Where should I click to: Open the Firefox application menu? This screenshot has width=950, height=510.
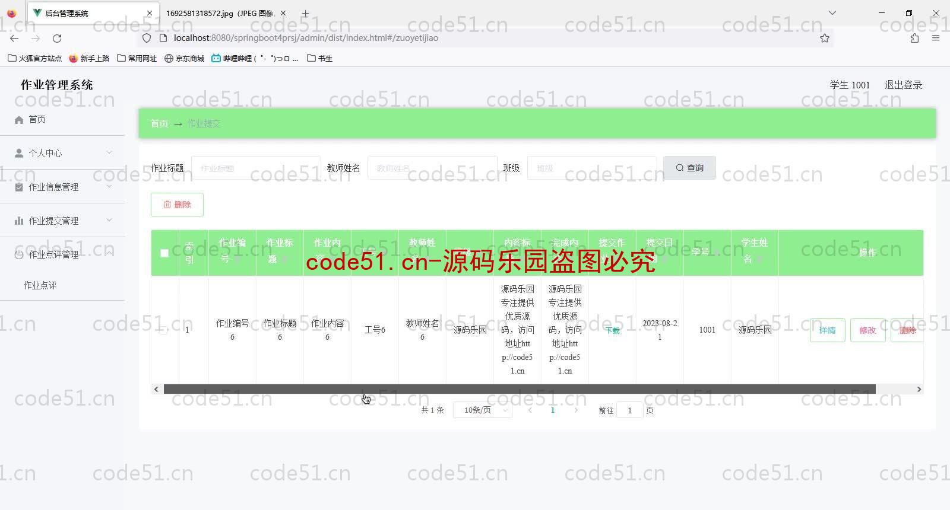tap(936, 38)
